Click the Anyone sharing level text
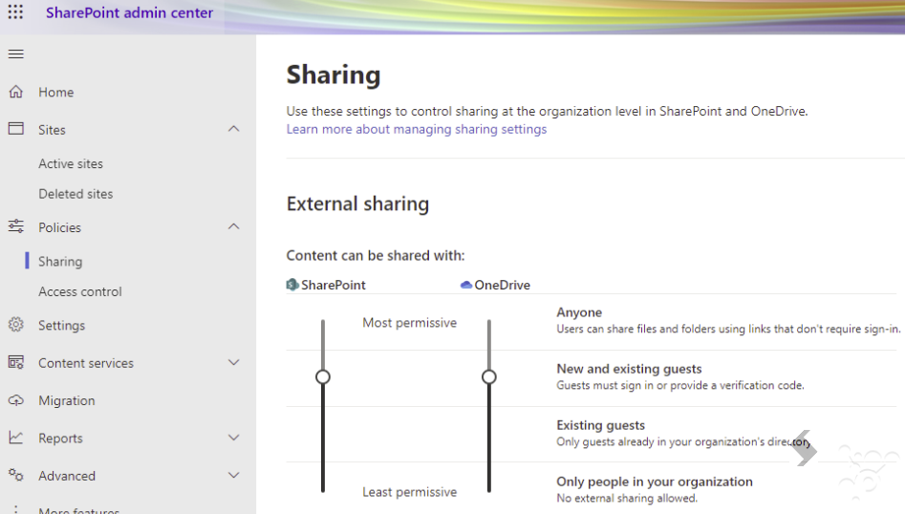 579,312
